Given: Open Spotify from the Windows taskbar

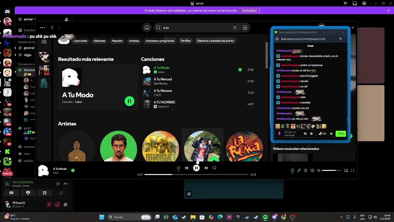Looking at the screenshot, I should pos(265,217).
